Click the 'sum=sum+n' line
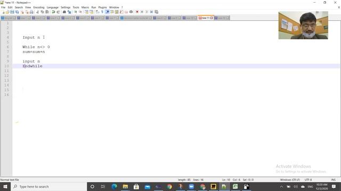341x191 pixels. tap(34, 52)
